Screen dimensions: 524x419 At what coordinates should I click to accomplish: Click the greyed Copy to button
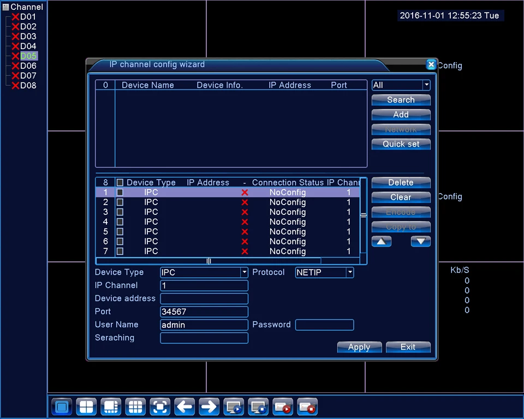[x=401, y=226]
